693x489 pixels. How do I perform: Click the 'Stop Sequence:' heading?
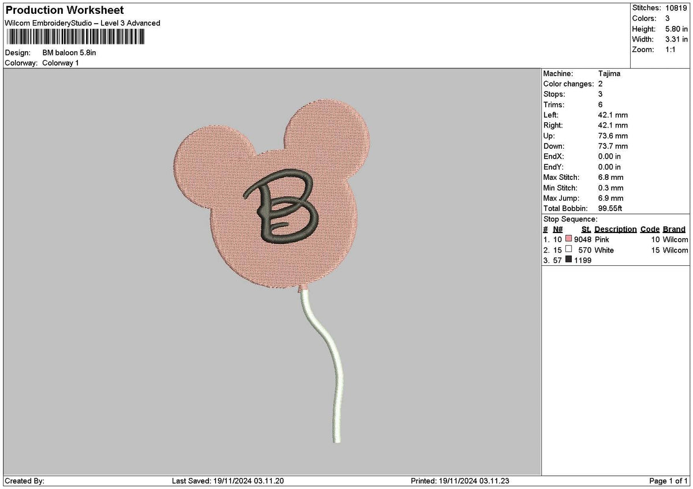(571, 219)
